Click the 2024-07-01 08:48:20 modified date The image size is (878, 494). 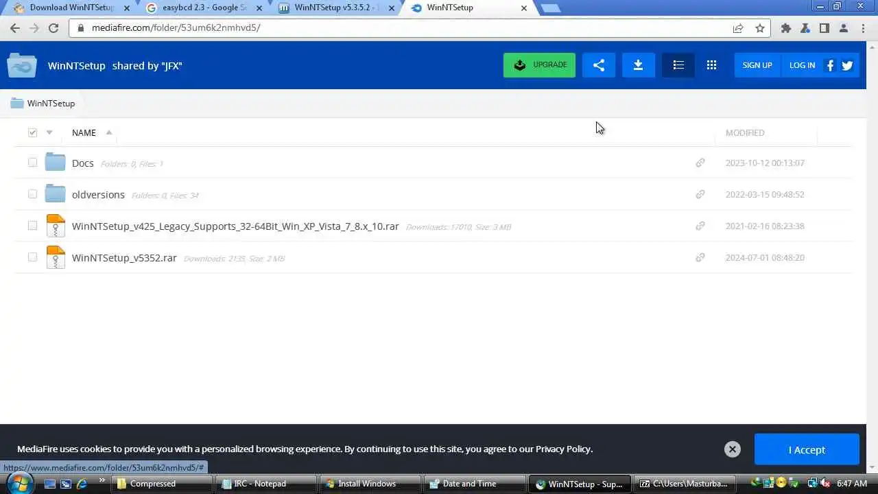(765, 258)
